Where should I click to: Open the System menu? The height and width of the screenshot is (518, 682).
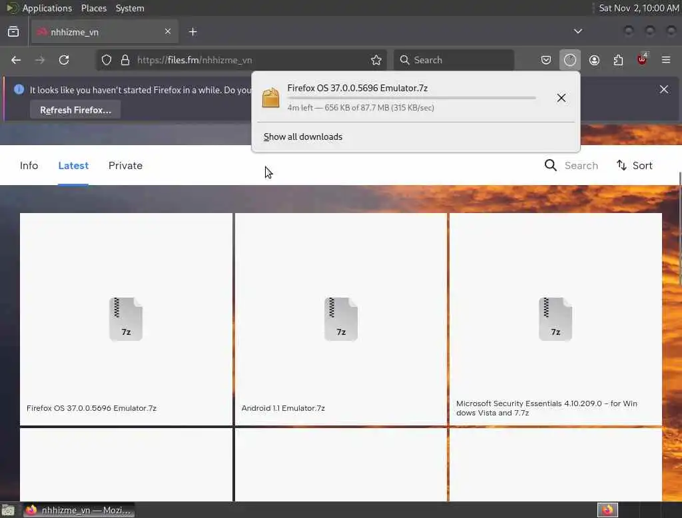pyautogui.click(x=130, y=8)
